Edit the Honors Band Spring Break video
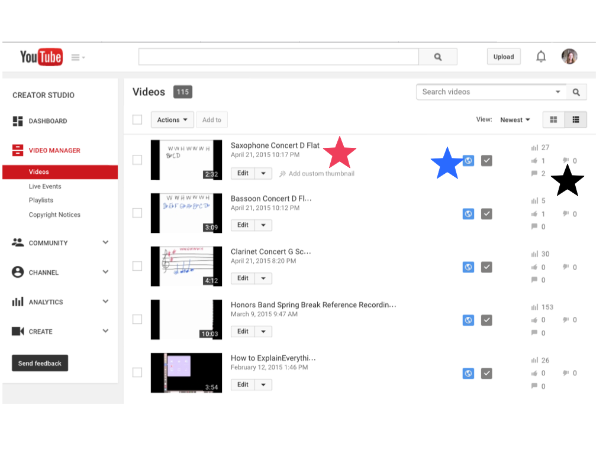This screenshot has height=454, width=606. pos(243,332)
